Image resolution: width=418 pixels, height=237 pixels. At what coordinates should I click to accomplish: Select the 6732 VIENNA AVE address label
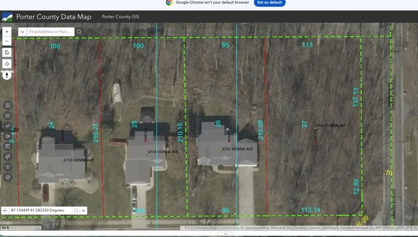[x=237, y=149]
